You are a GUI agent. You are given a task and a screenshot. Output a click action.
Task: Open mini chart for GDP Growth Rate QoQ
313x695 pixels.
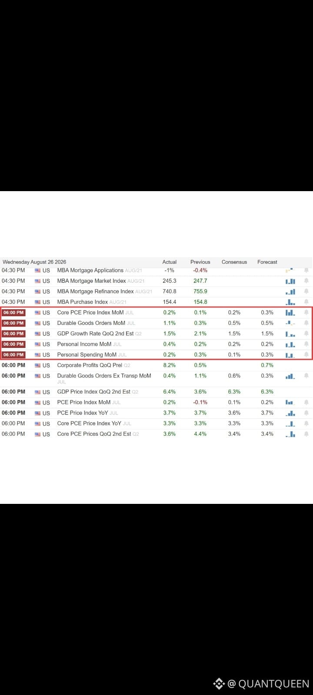(290, 334)
